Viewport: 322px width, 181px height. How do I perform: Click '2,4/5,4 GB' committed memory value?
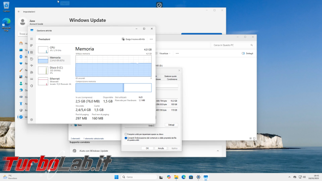(x=83, y=110)
